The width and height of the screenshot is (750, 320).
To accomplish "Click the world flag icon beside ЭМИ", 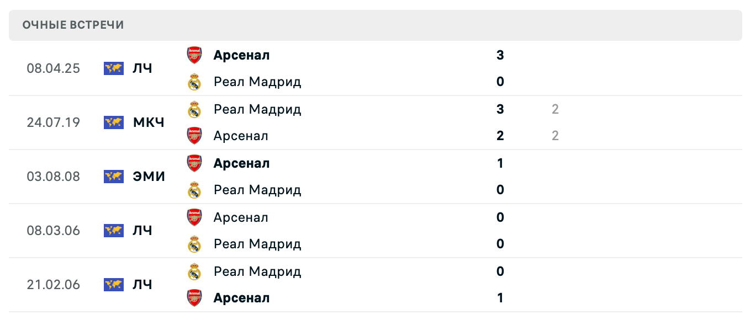I will click(x=114, y=177).
